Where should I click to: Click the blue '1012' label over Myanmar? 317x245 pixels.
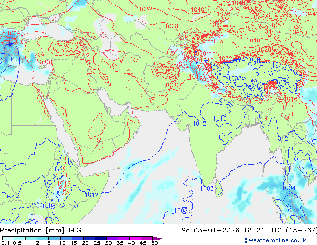pos(281,138)
